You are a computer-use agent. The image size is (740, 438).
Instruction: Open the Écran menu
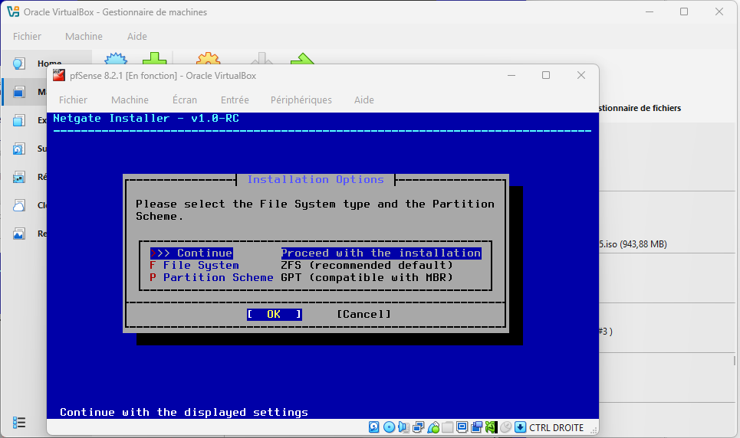click(x=184, y=100)
